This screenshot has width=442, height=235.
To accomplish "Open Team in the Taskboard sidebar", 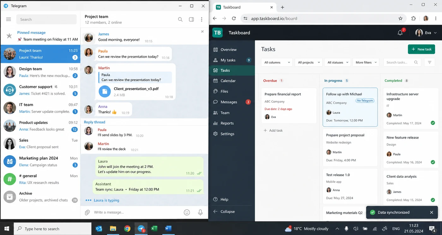I will (x=232, y=113).
